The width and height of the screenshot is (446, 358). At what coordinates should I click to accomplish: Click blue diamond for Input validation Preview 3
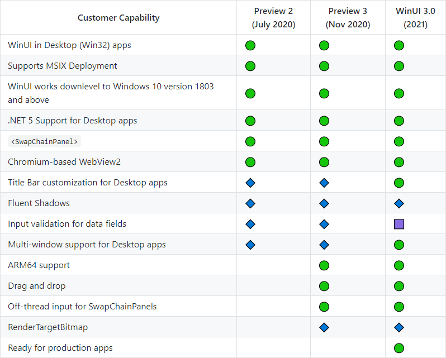[324, 224]
